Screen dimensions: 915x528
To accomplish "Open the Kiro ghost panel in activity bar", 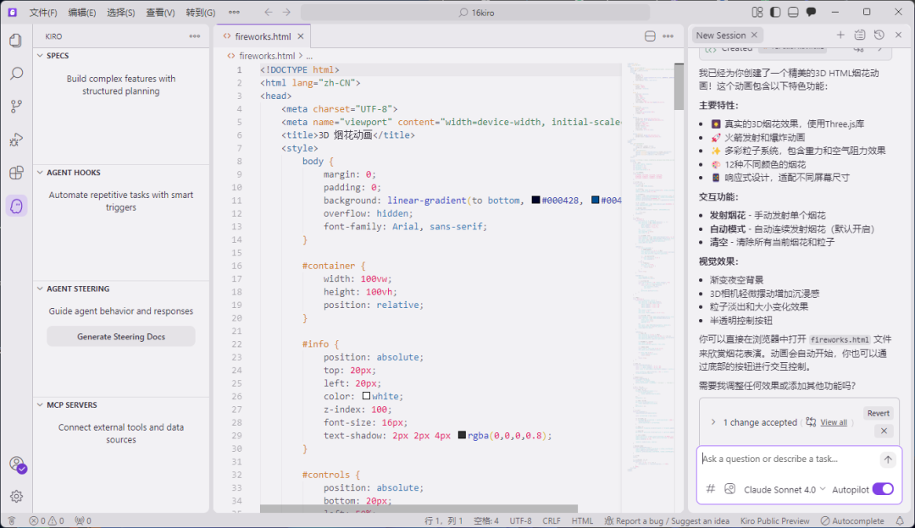I will click(x=16, y=206).
